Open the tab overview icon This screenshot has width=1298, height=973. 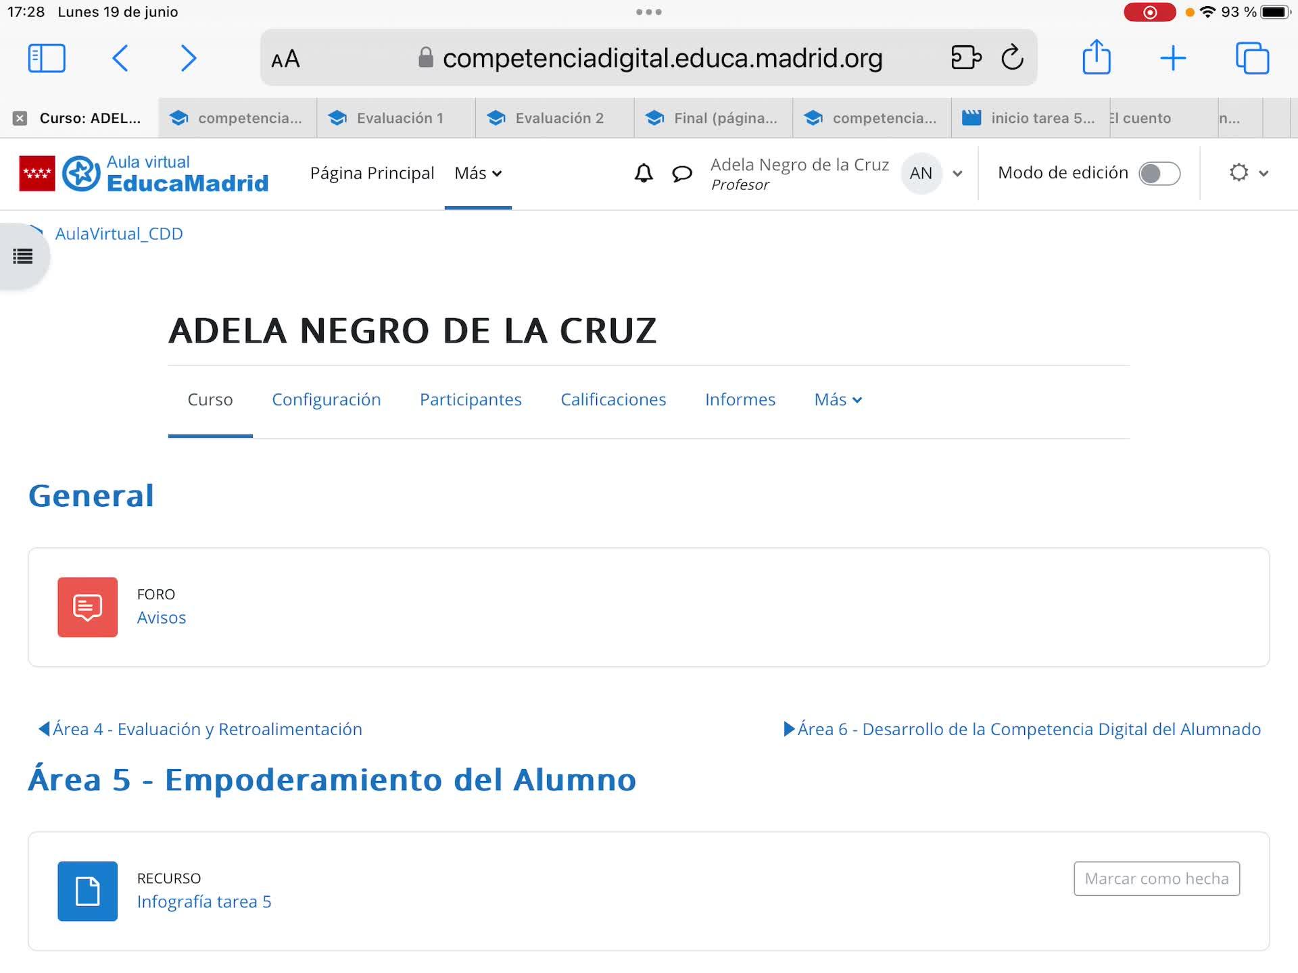click(x=1252, y=58)
